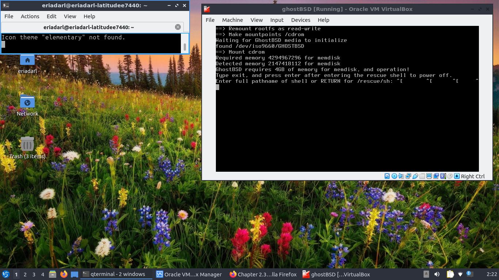Open the volume control tray icon
Image resolution: width=499 pixels, height=280 pixels.
(437, 274)
